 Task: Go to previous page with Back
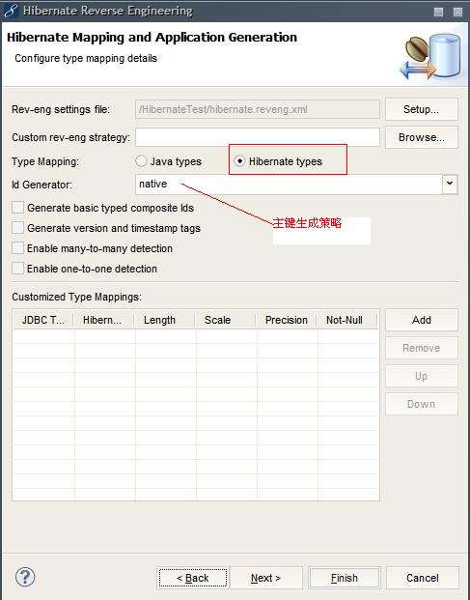193,578
